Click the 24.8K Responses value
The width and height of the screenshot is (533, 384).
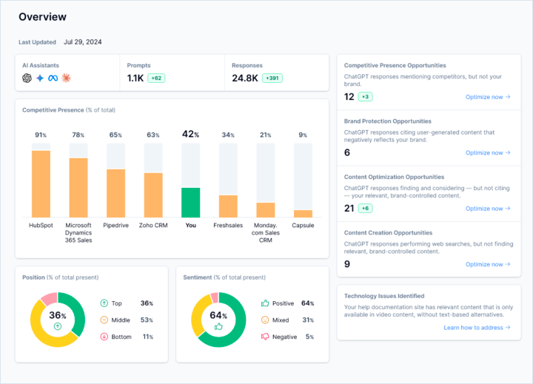tap(245, 78)
